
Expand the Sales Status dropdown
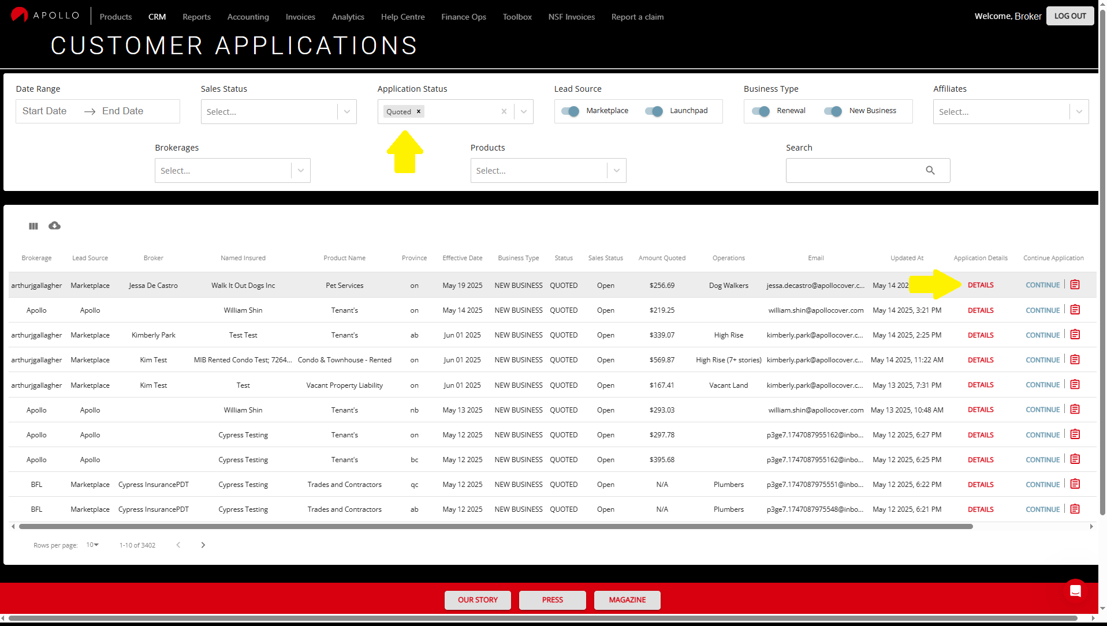tap(346, 112)
